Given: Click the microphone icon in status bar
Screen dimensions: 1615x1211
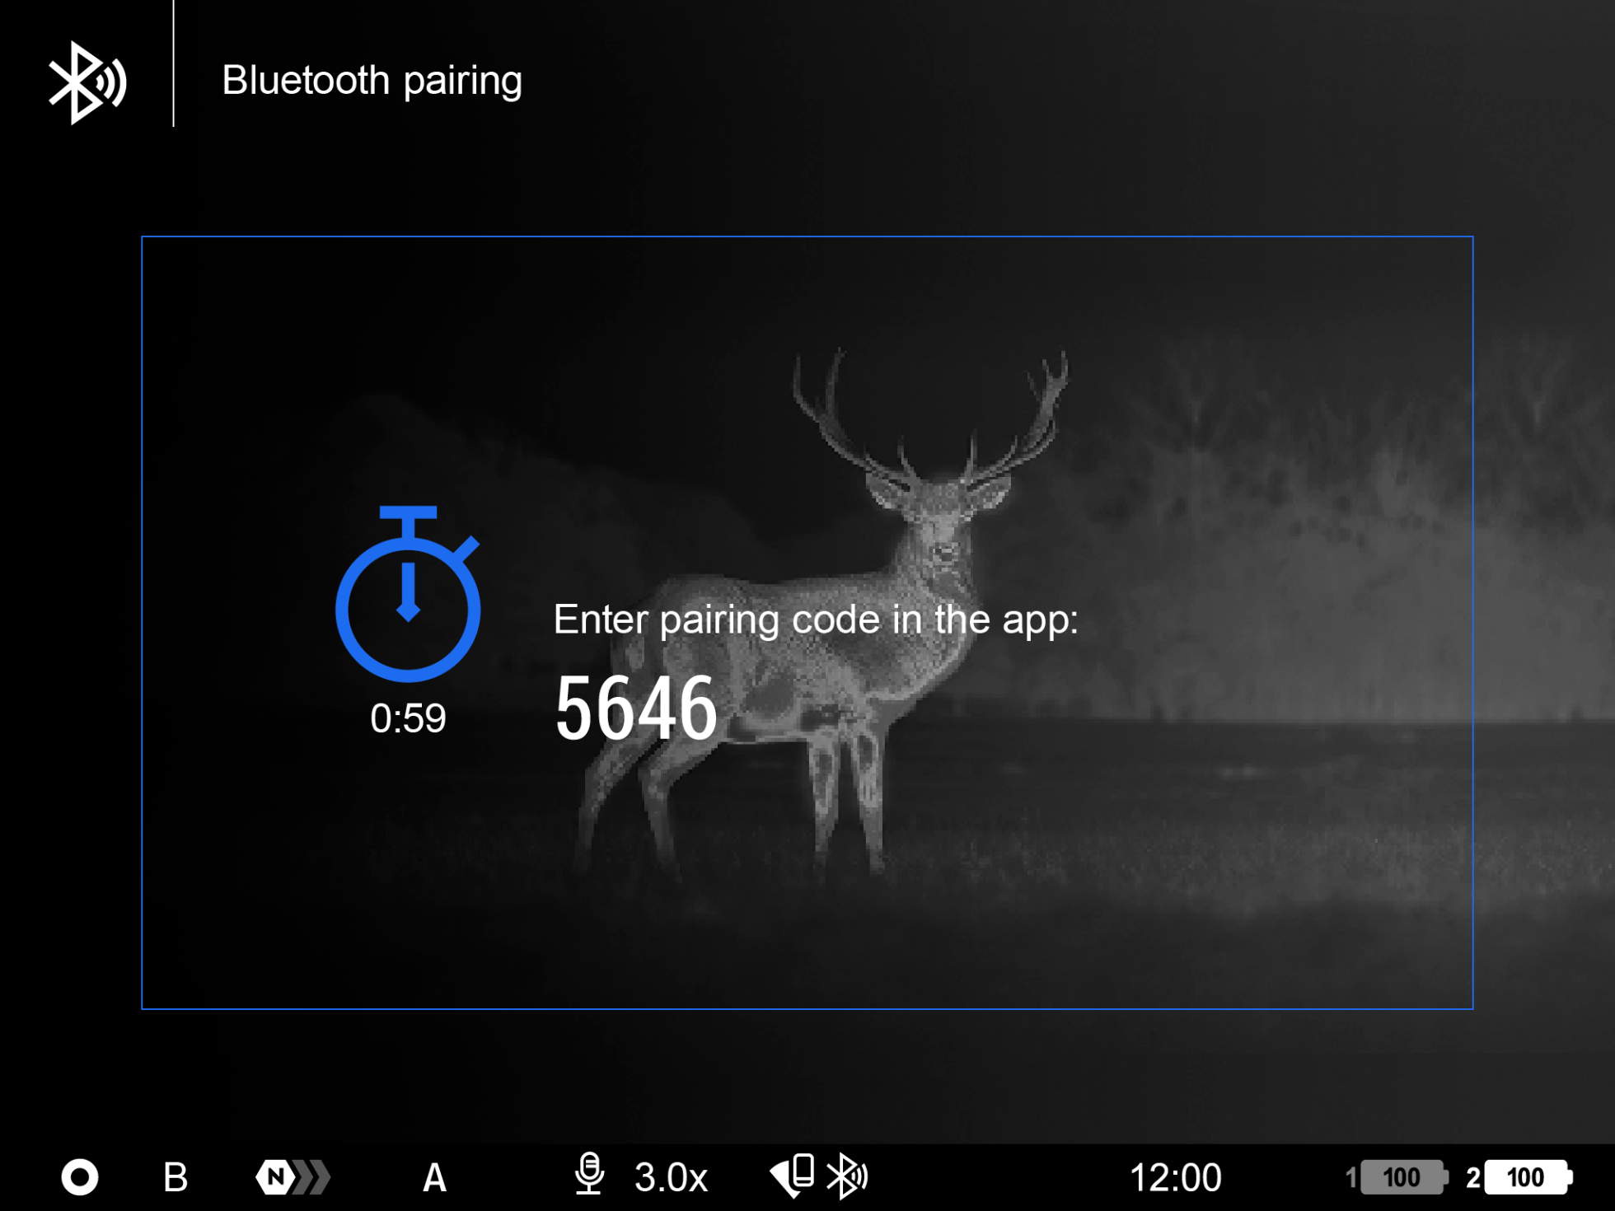Looking at the screenshot, I should click(x=589, y=1174).
